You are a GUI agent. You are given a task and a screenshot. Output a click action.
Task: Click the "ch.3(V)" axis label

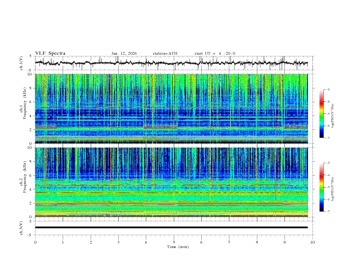point(21,228)
